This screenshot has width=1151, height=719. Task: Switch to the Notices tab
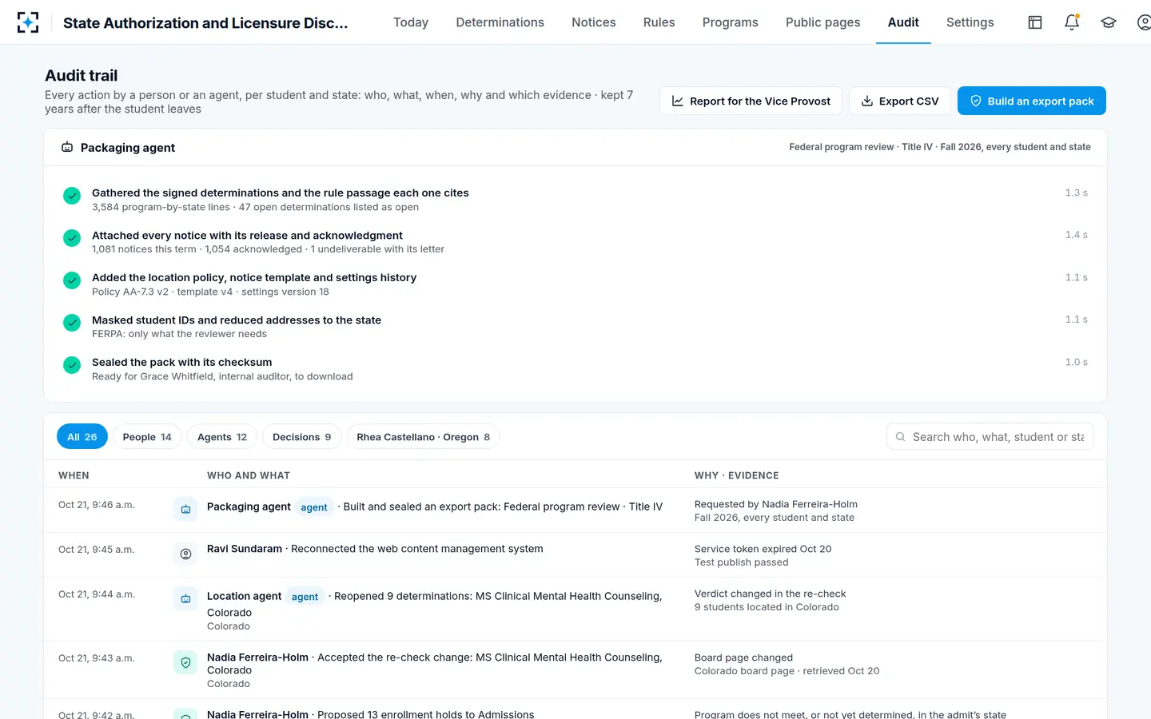pyautogui.click(x=593, y=22)
